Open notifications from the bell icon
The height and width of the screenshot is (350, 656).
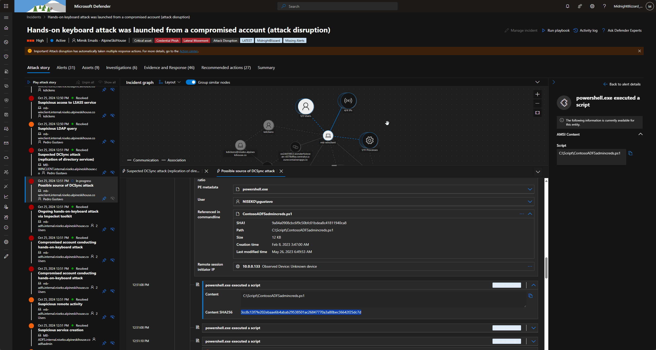pos(567,6)
